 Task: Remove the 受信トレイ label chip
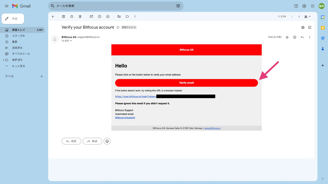pyautogui.click(x=135, y=28)
